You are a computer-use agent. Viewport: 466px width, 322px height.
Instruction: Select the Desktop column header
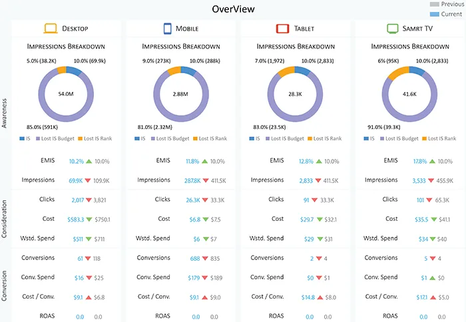tap(66, 29)
